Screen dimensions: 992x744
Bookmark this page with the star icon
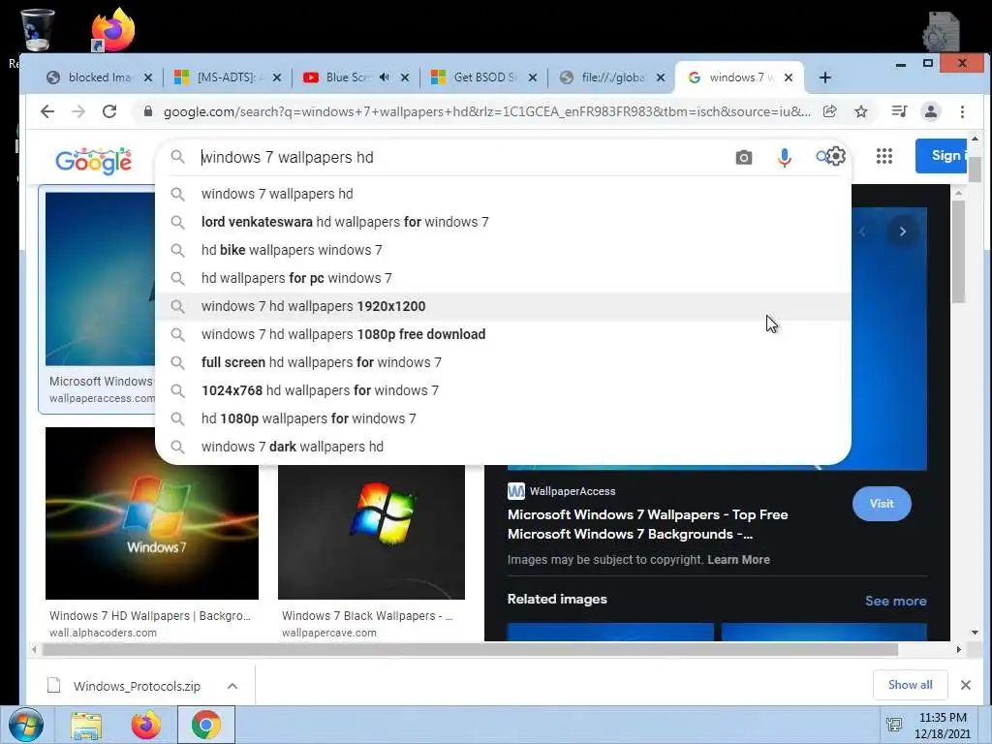pyautogui.click(x=861, y=112)
